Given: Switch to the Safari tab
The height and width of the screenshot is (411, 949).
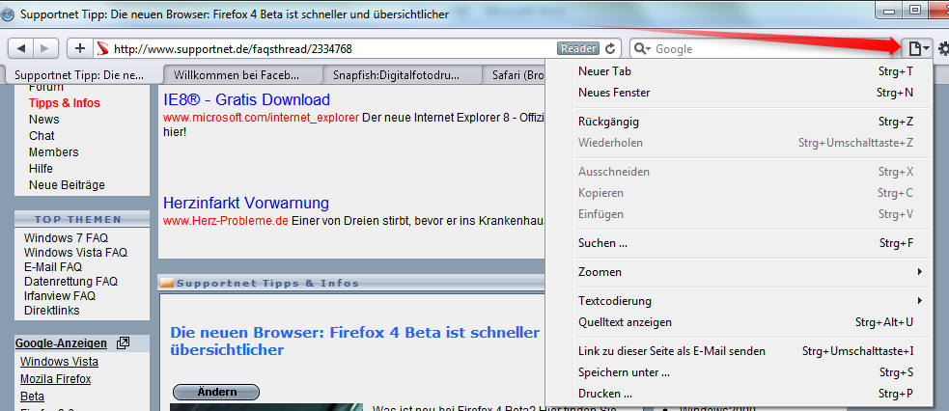Looking at the screenshot, I should tap(516, 75).
